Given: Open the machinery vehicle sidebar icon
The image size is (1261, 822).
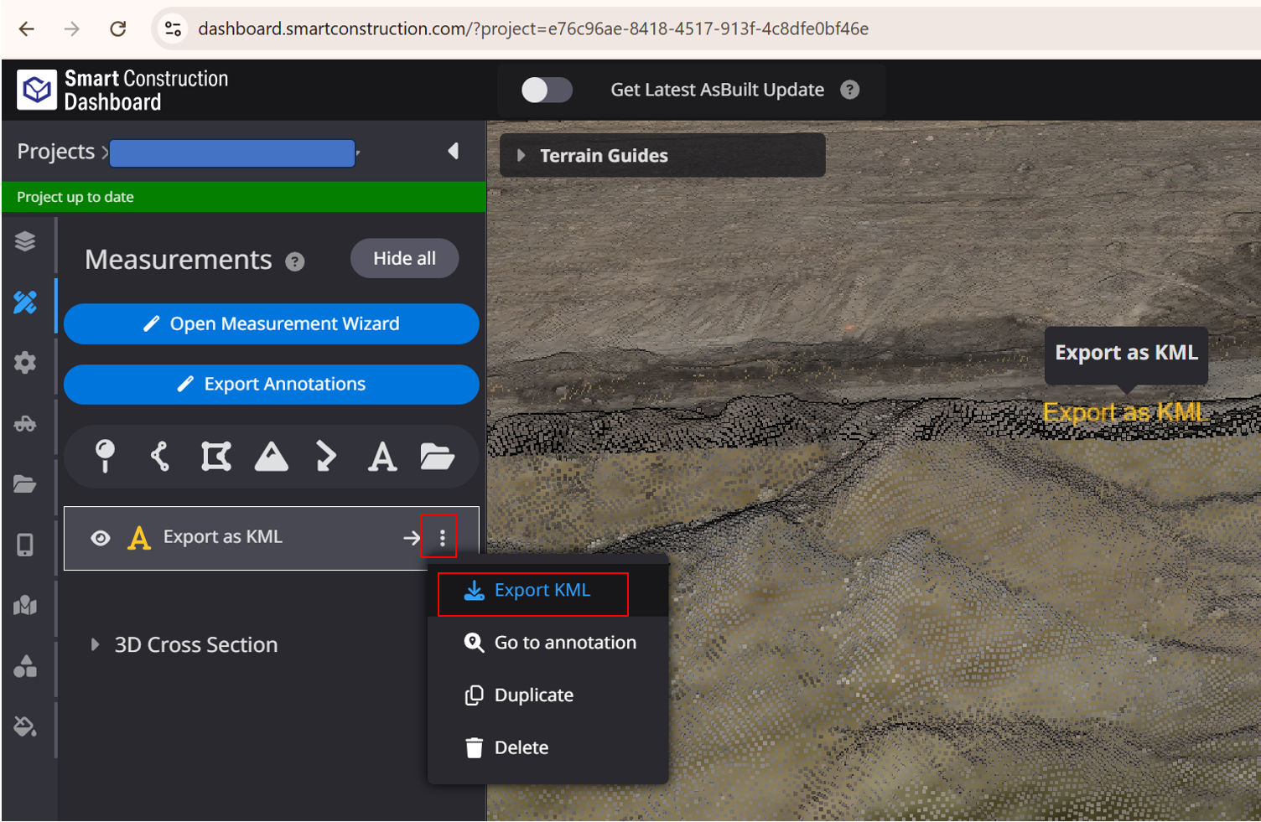Looking at the screenshot, I should [x=25, y=423].
